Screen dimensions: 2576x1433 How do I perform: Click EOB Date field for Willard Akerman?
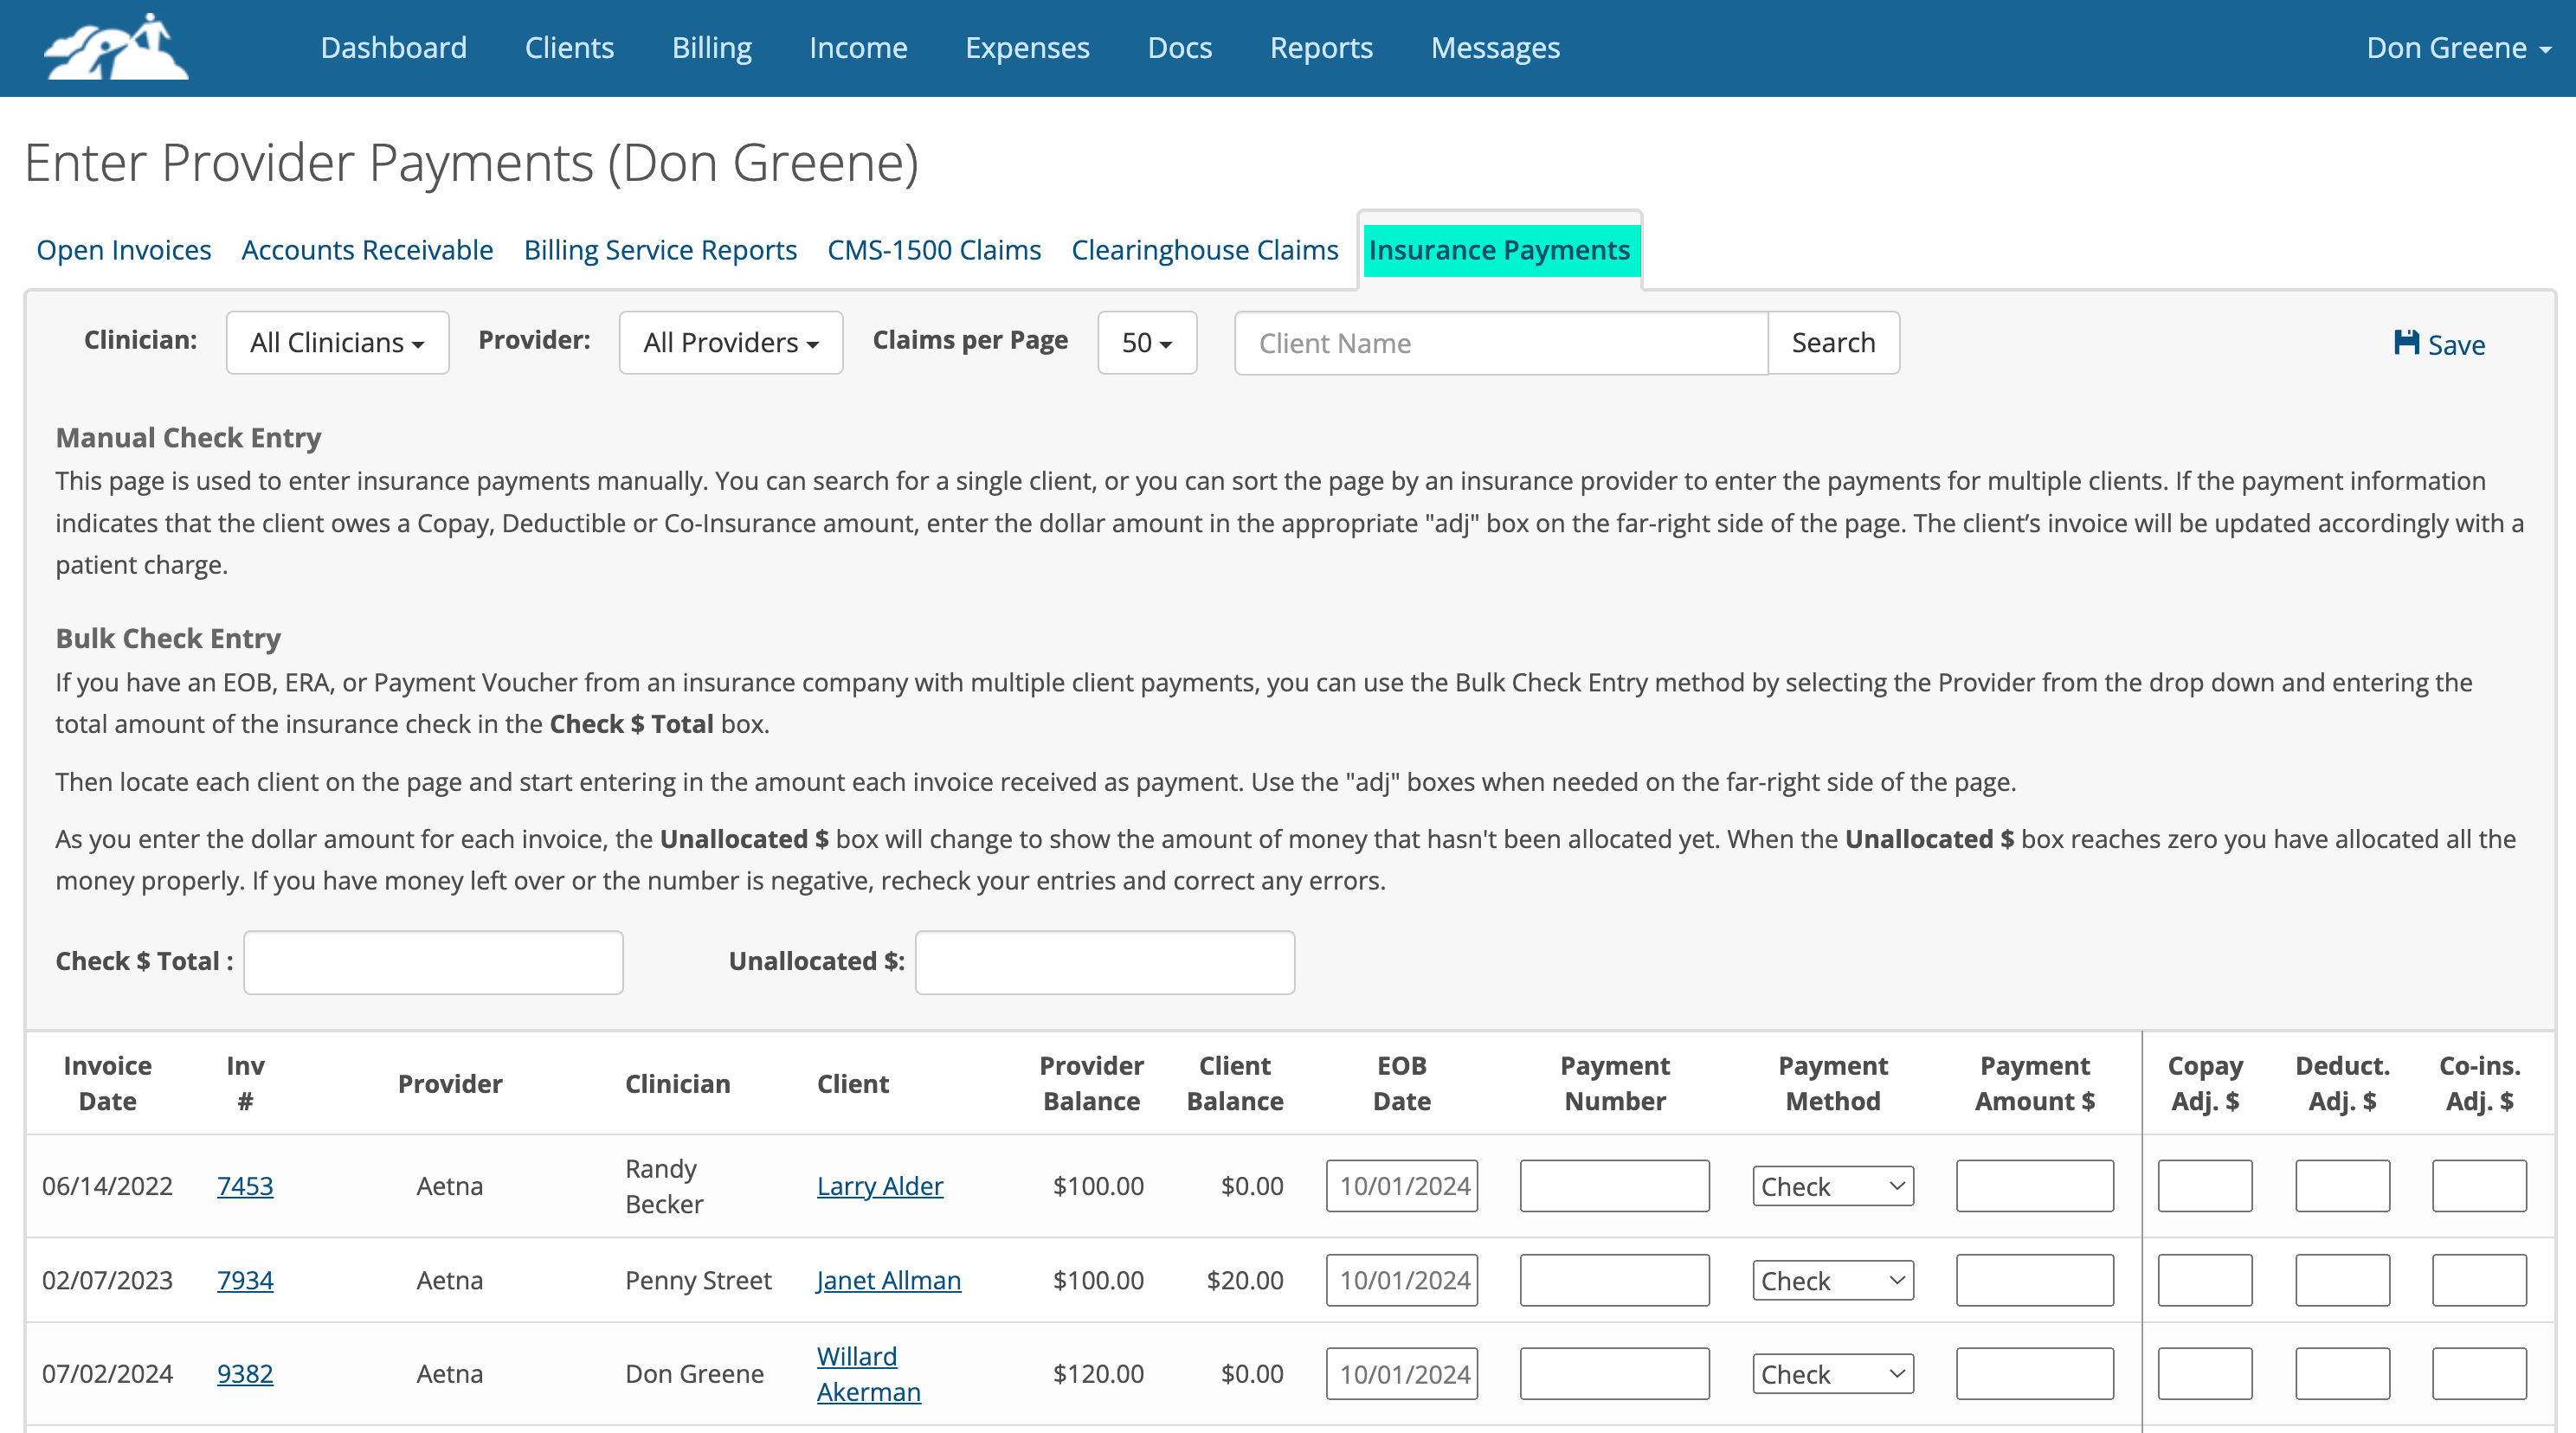1402,1374
